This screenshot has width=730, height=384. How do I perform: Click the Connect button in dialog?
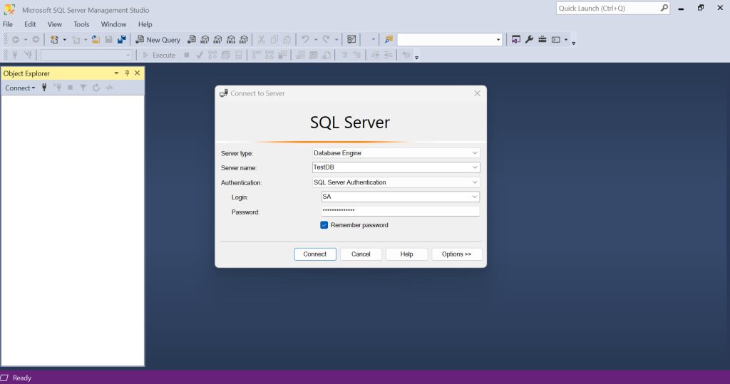(x=315, y=254)
